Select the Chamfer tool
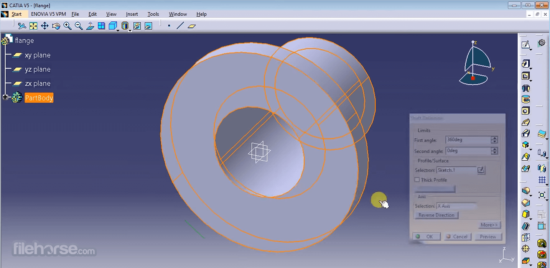 [x=525, y=203]
